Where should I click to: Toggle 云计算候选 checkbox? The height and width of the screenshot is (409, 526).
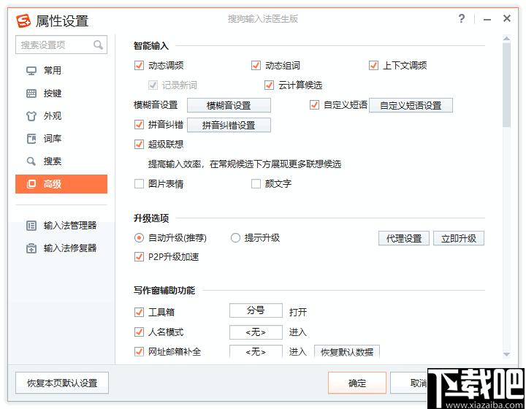point(269,85)
